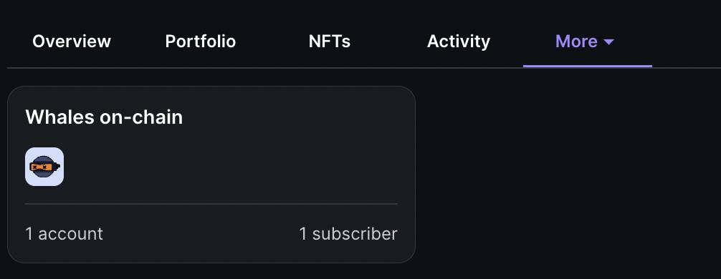Screen dimensions: 721x279
Task: Open the Whales on-chain list title
Action: point(104,117)
